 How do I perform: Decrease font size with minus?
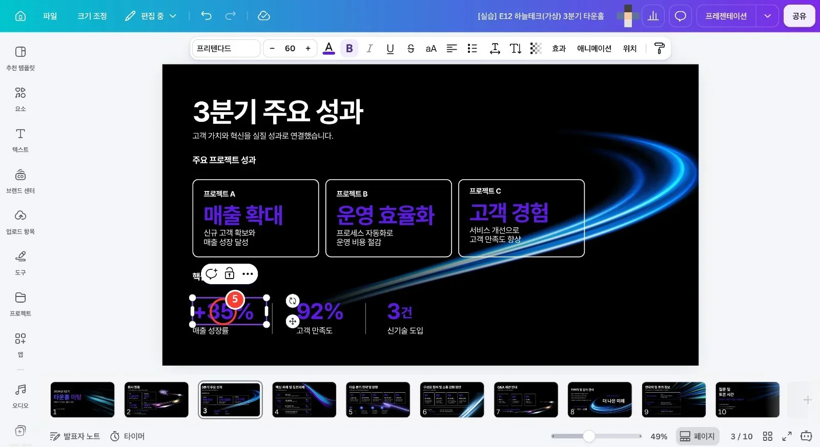[x=272, y=48]
